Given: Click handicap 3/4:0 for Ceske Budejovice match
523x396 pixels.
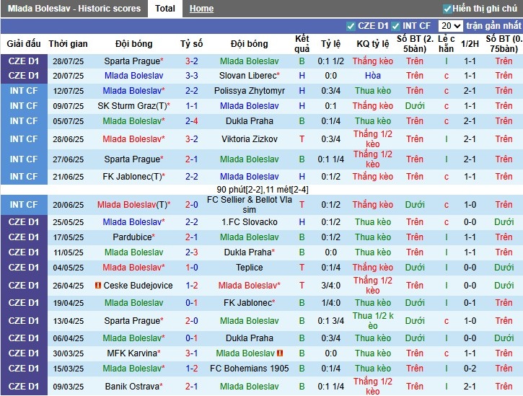Looking at the screenshot, I should tap(331, 285).
